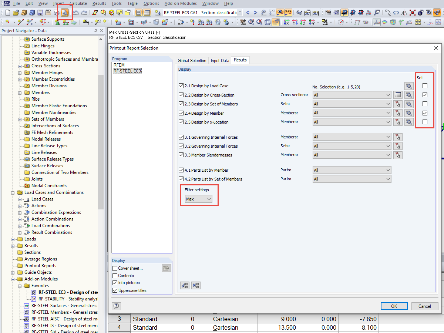Create a new project with the New icon
This screenshot has height=333, width=444.
[x=7, y=12]
